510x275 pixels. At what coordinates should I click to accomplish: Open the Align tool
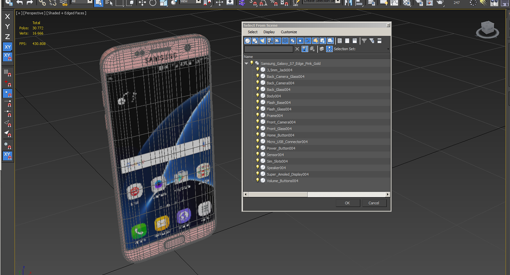click(x=359, y=2)
